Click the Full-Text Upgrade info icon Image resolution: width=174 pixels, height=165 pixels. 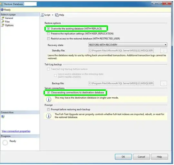(49, 116)
